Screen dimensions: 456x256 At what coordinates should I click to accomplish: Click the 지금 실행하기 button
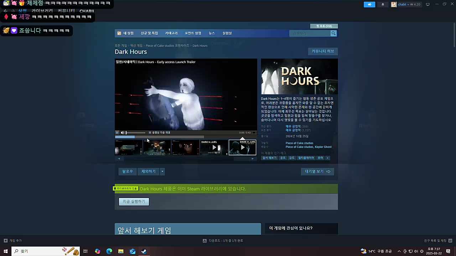134,202
